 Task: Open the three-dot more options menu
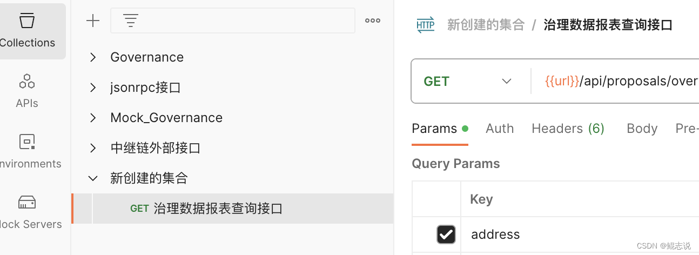click(373, 21)
